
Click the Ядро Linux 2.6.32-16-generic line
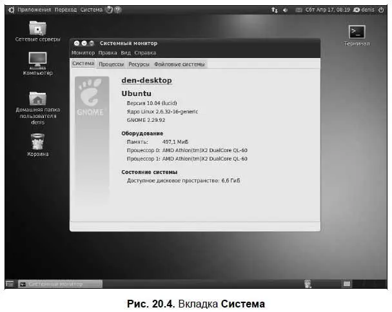[x=162, y=112]
